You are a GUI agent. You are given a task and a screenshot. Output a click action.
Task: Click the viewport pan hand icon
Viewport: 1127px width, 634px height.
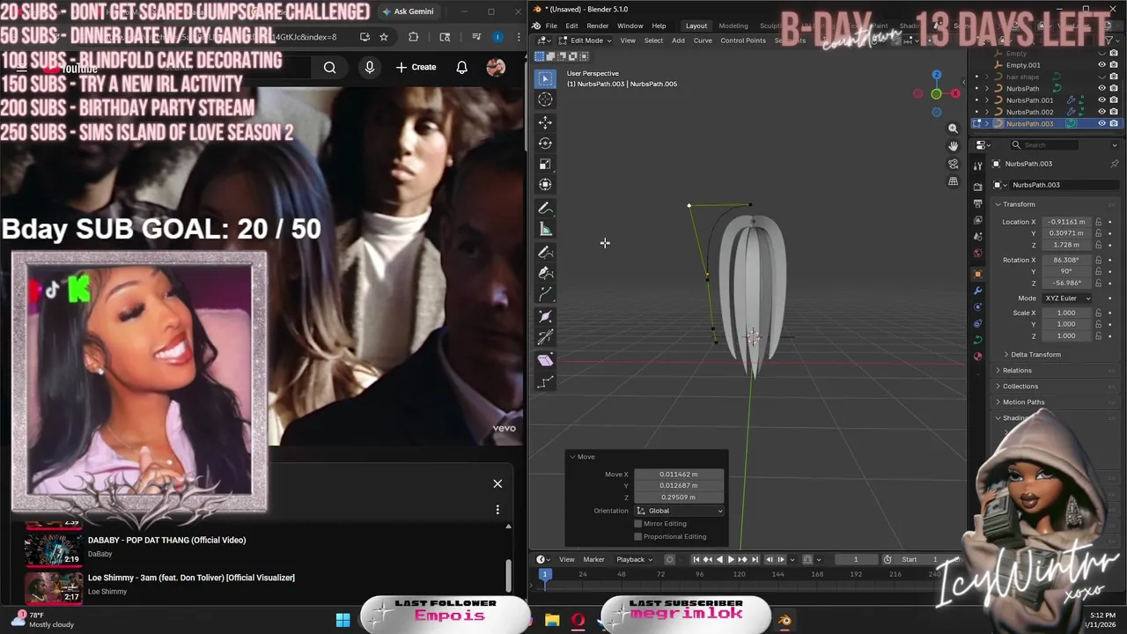click(x=953, y=146)
